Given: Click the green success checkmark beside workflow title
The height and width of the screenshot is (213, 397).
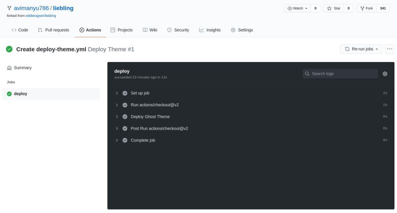Looking at the screenshot, I should point(9,49).
